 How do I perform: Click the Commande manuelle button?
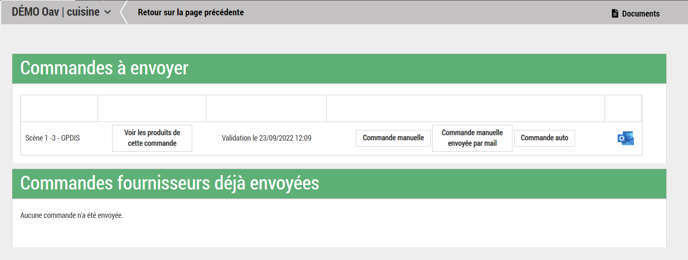[x=393, y=138]
